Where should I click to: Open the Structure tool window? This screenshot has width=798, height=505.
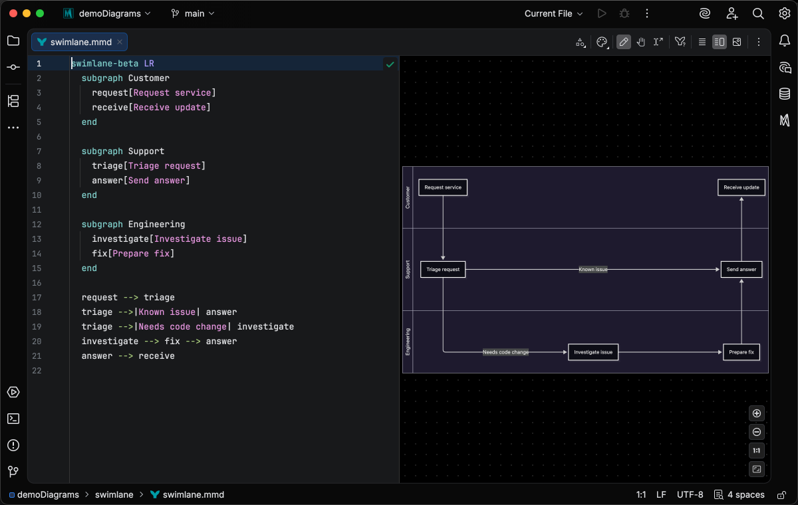[x=13, y=101]
